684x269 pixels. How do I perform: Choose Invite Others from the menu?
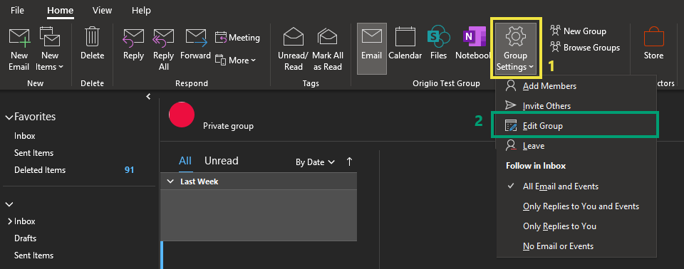pyautogui.click(x=576, y=105)
